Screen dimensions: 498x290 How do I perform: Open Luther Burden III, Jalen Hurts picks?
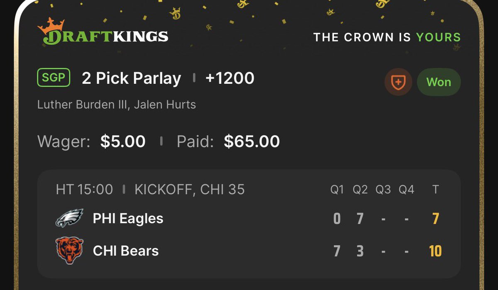[x=117, y=104]
